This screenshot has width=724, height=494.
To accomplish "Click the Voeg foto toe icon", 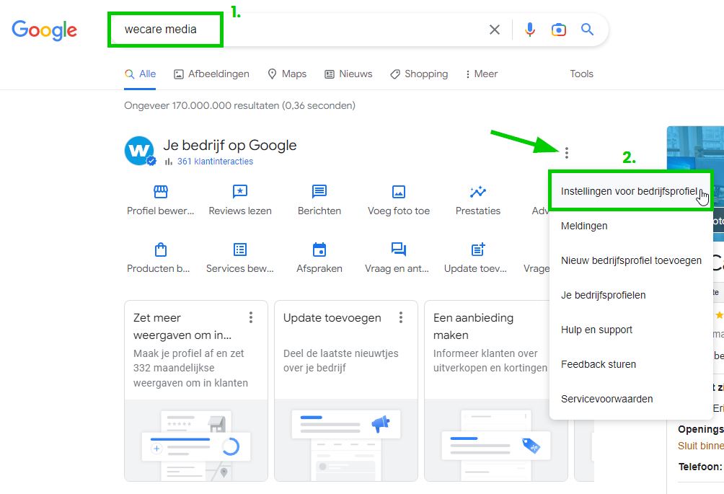I will pos(399,192).
